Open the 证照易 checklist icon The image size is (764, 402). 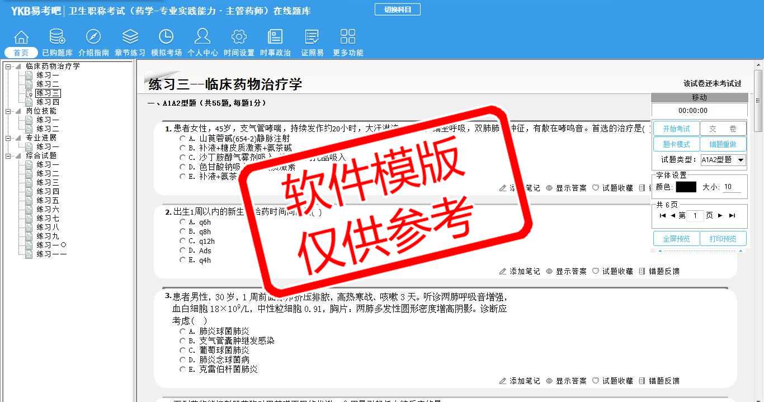(x=312, y=37)
